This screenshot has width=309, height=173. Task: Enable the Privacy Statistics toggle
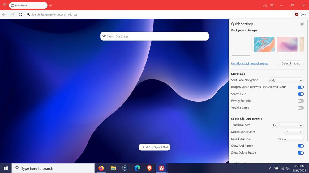coord(300,101)
